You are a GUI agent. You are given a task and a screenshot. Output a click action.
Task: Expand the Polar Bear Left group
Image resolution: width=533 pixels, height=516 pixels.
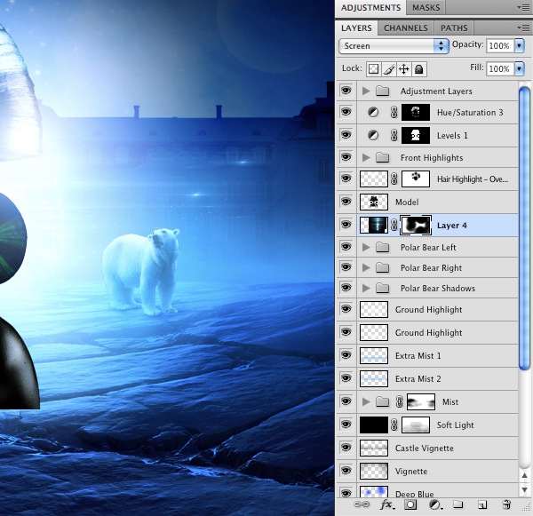366,247
